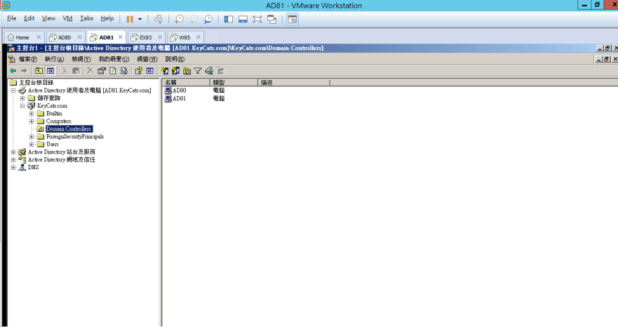Expand the DNS tree node

[x=13, y=167]
